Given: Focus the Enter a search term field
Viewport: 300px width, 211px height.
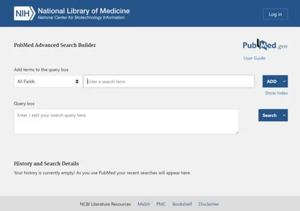Looking at the screenshot, I should pos(169,82).
